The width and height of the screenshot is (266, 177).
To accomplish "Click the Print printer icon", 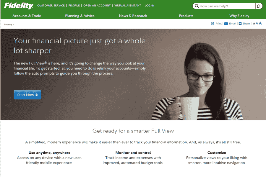I will pyautogui.click(x=213, y=24).
